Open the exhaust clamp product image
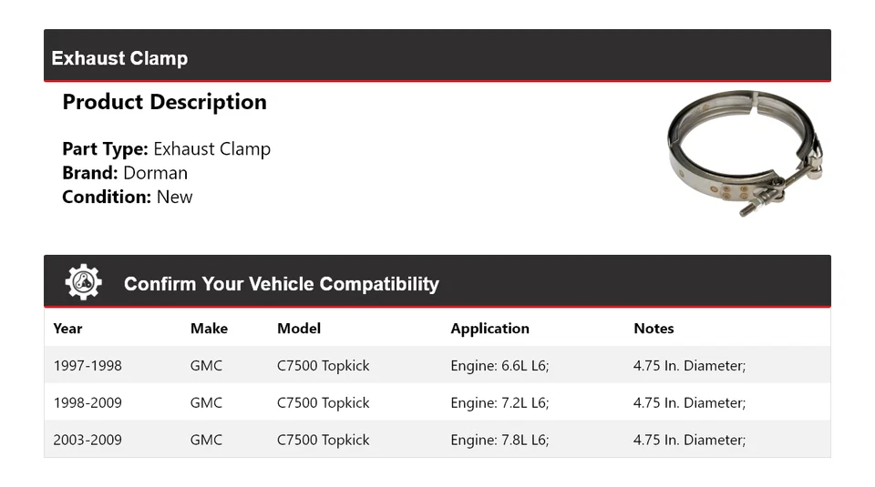875x487 pixels. click(x=744, y=154)
